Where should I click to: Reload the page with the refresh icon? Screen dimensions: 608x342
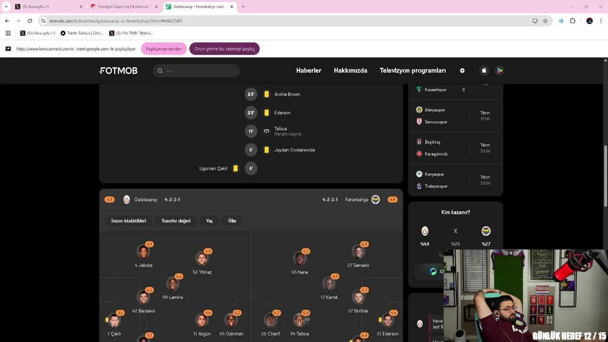(x=29, y=21)
